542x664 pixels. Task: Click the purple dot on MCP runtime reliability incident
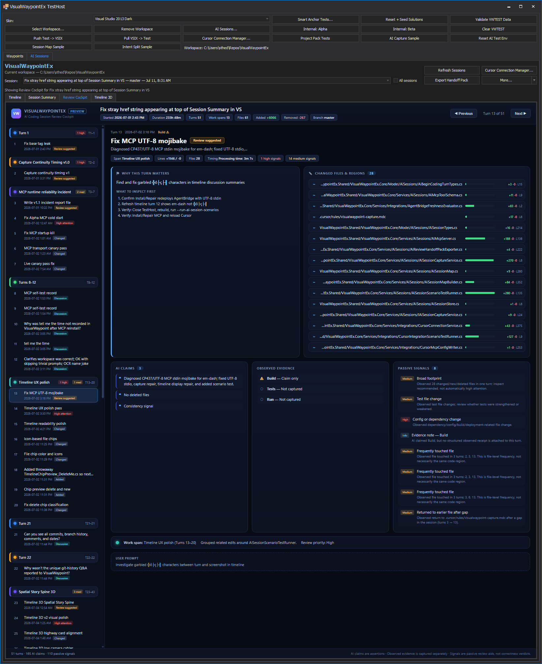pos(15,192)
